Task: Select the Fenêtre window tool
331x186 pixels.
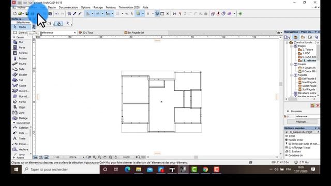Action: 21,53
